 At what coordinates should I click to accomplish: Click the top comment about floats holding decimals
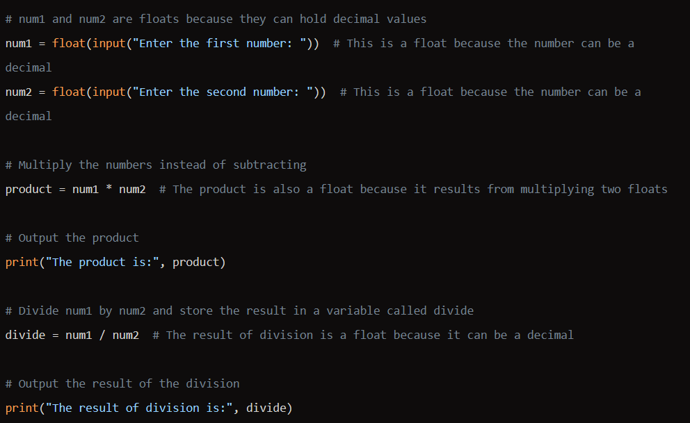tap(216, 19)
